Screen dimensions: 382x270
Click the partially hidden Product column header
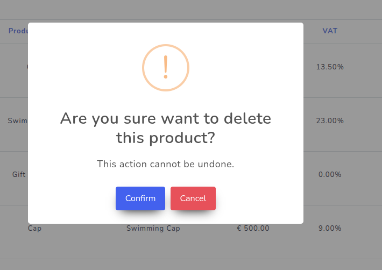pos(18,31)
